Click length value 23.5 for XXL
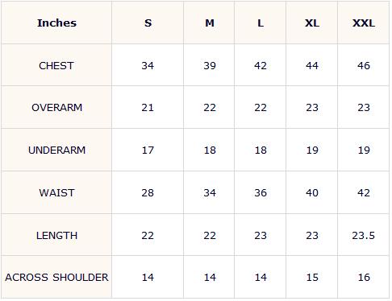 tap(364, 236)
